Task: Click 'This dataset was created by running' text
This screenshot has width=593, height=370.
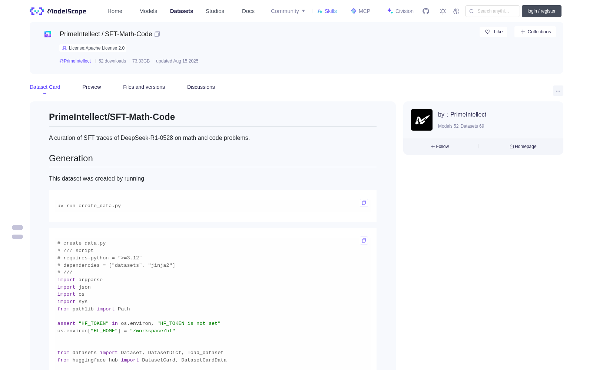Action: coord(96,179)
